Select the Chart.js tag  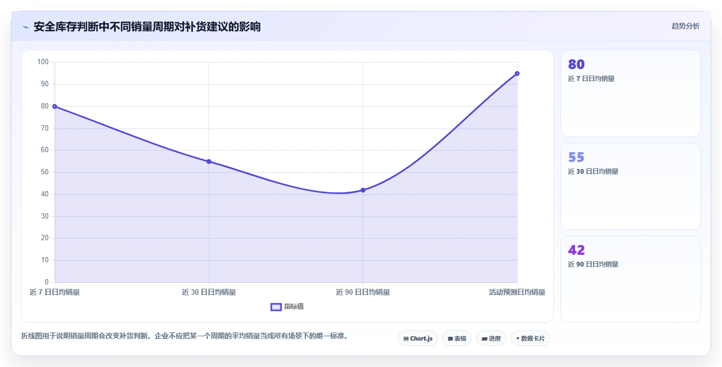(x=417, y=338)
